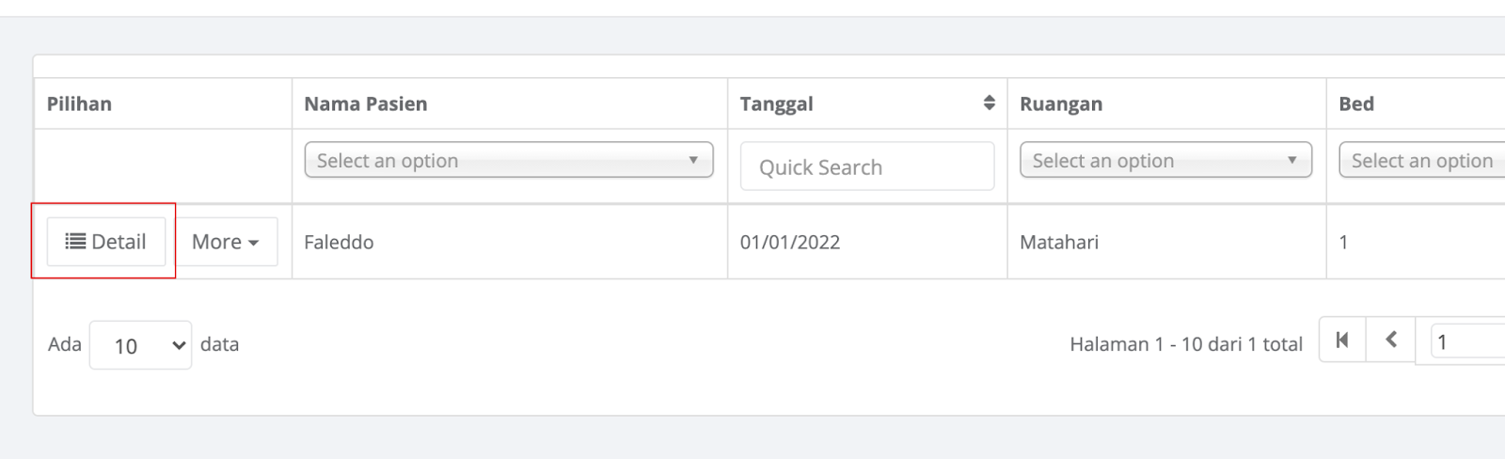Go to first page icon

[x=1342, y=340]
